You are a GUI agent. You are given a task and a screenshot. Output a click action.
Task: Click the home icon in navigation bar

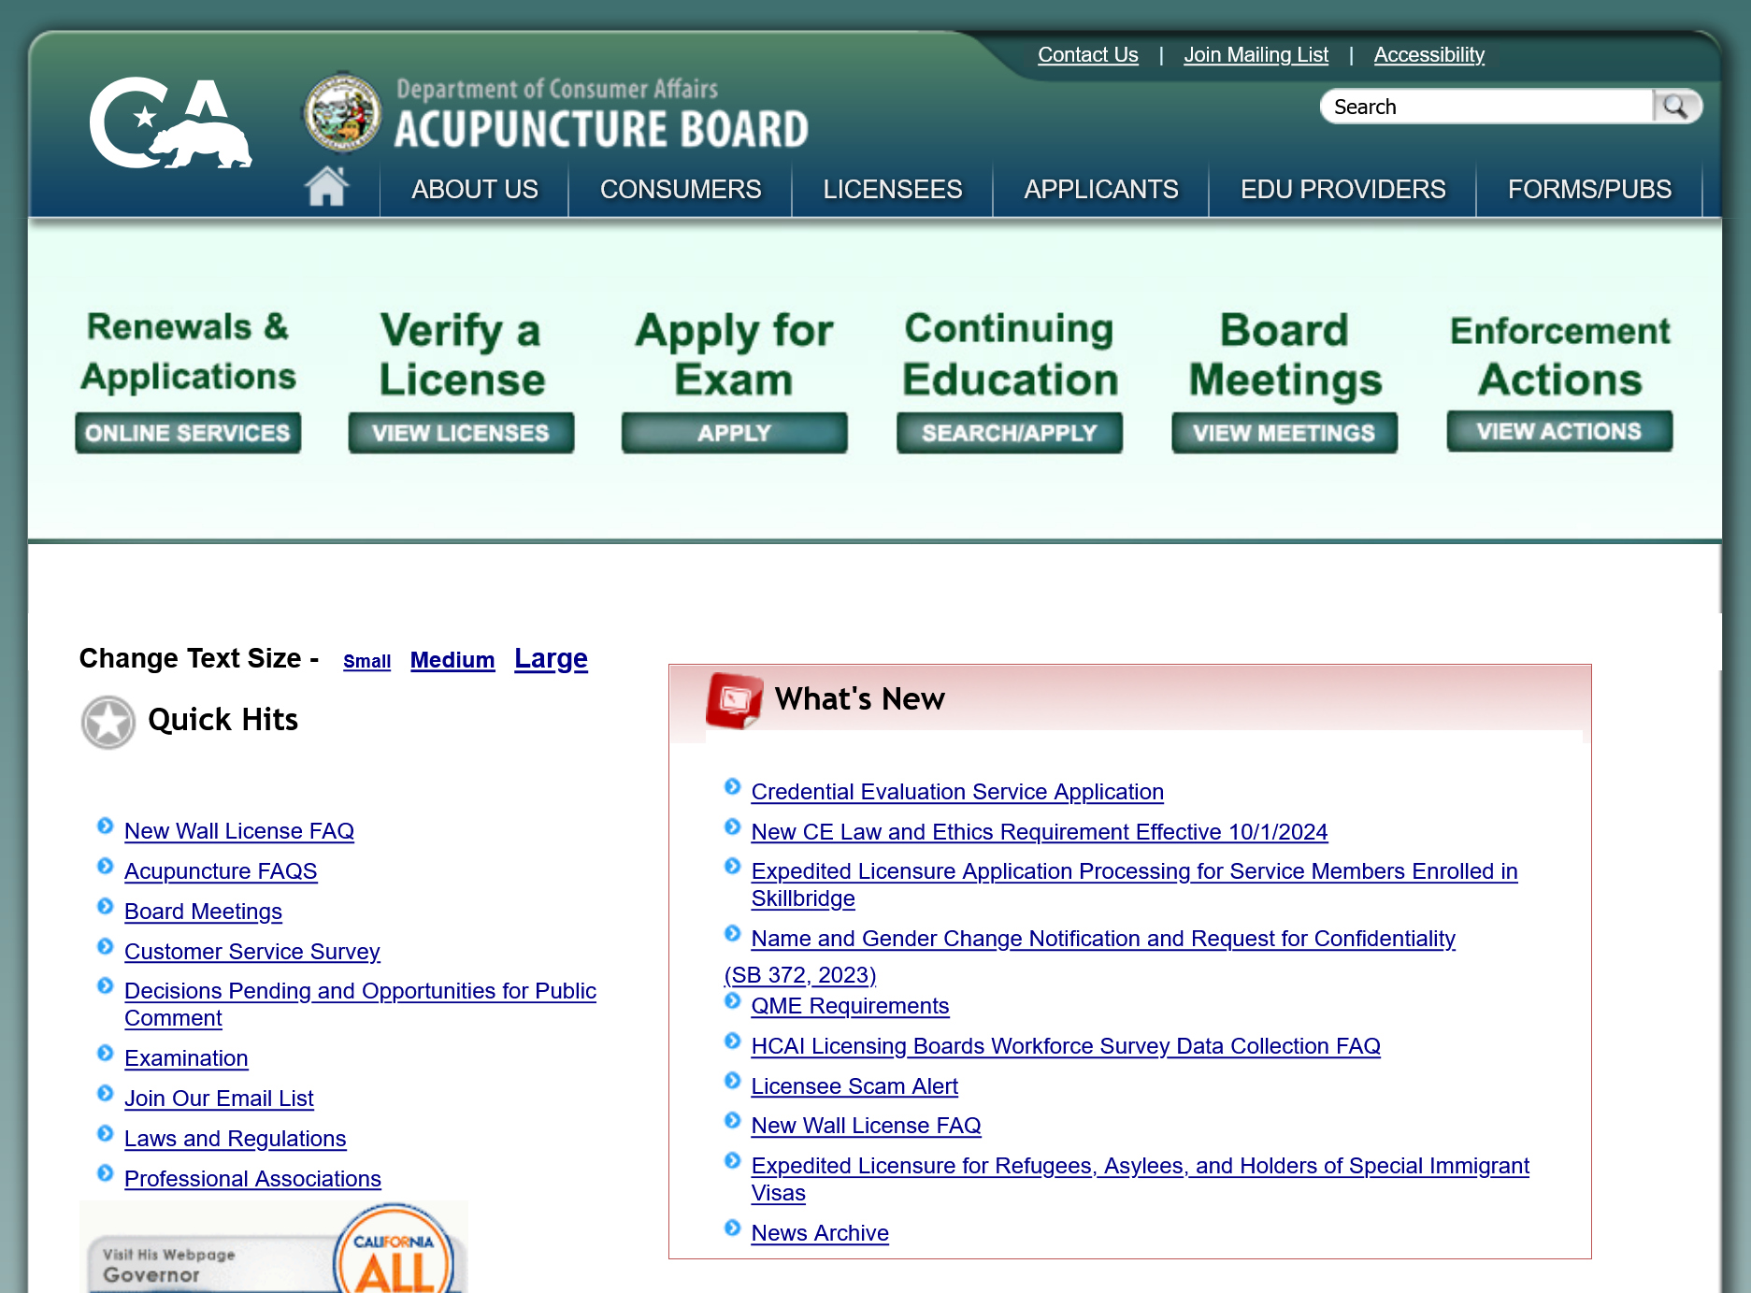(326, 187)
